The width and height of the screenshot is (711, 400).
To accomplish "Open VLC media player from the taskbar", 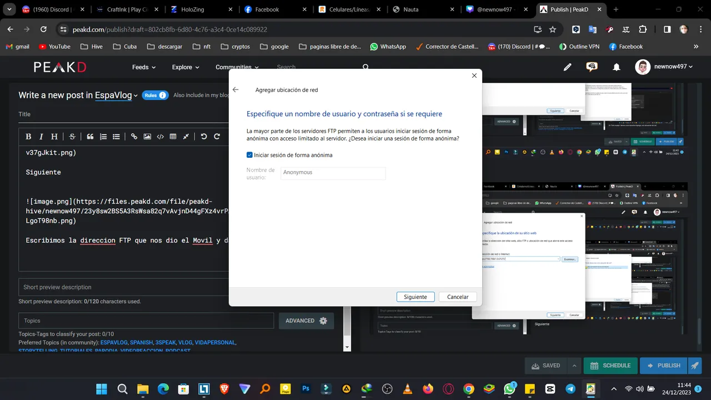I will pos(407,389).
